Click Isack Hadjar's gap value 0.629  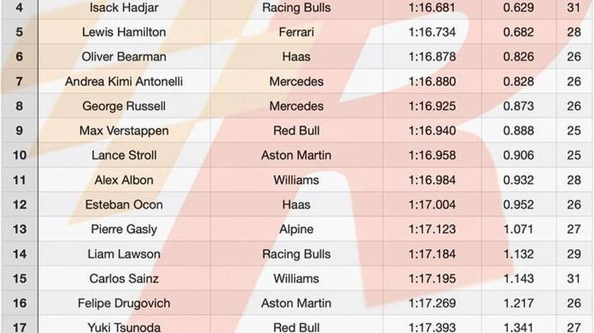[518, 8]
